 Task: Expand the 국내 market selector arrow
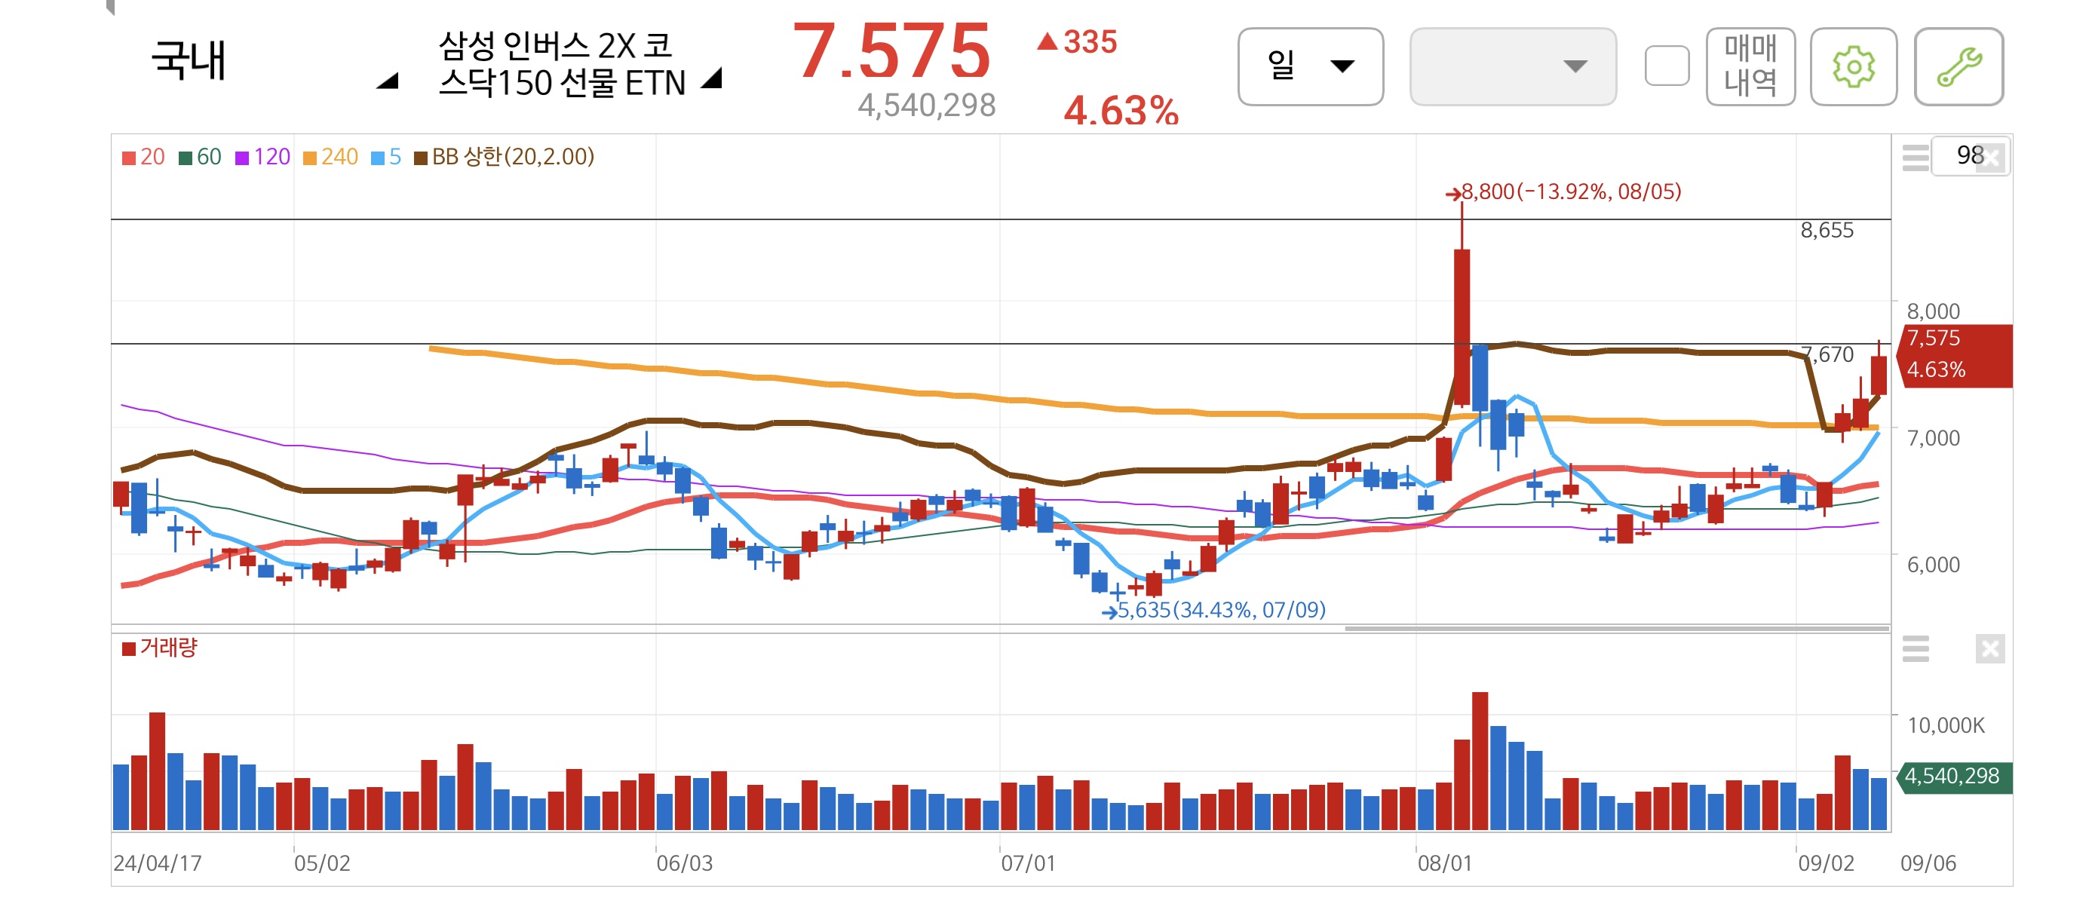click(x=387, y=80)
